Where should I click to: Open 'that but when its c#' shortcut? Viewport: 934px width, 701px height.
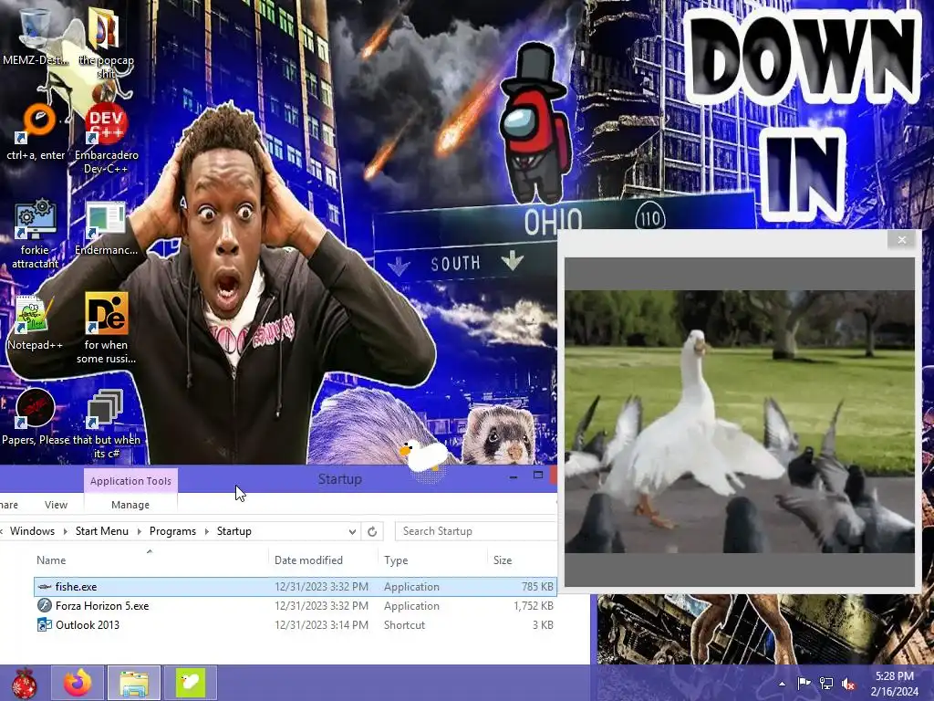(x=106, y=409)
